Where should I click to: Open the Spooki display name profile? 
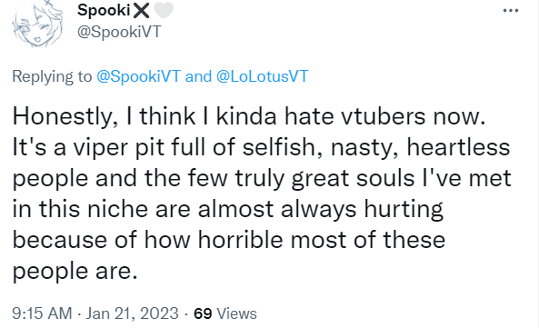pos(104,10)
